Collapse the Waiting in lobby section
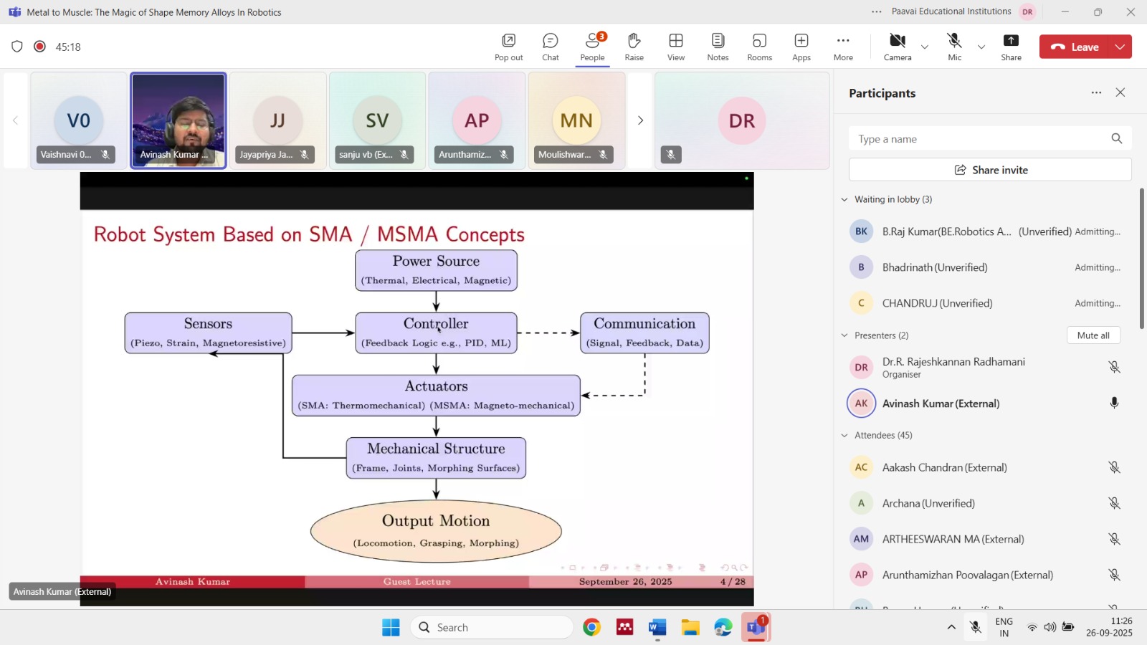This screenshot has height=645, width=1147. [x=844, y=200]
